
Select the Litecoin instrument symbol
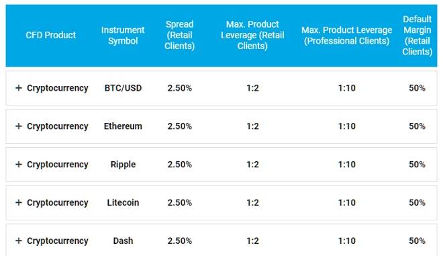point(123,202)
